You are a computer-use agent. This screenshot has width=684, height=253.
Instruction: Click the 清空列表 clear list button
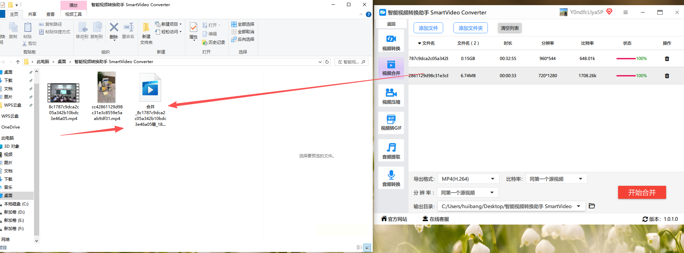point(509,28)
